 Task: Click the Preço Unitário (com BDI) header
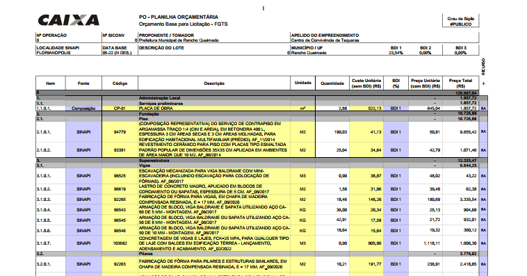click(x=425, y=83)
